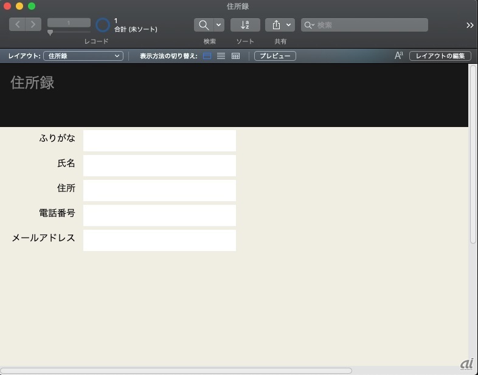This screenshot has height=375, width=478.
Task: Click the 合計 (未ソート) status text
Action: click(x=136, y=30)
